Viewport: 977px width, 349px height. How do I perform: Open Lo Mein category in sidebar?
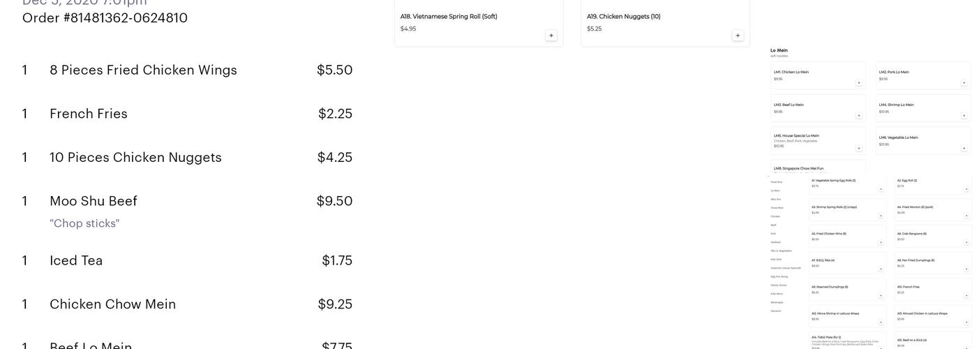775,191
